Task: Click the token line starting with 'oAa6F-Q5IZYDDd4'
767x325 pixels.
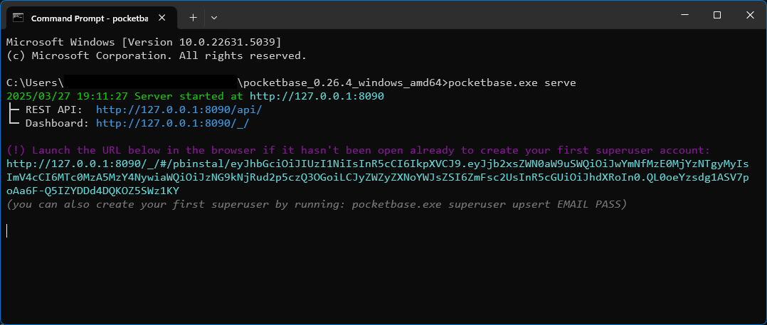Action: (x=93, y=191)
